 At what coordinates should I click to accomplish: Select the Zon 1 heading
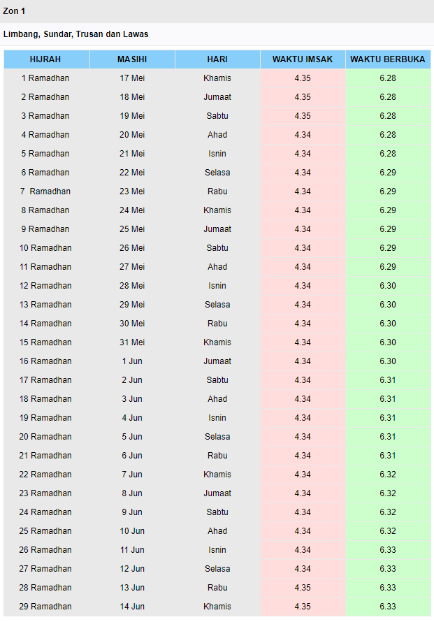coord(14,11)
